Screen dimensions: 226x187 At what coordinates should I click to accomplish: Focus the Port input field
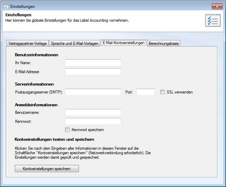tap(146, 92)
